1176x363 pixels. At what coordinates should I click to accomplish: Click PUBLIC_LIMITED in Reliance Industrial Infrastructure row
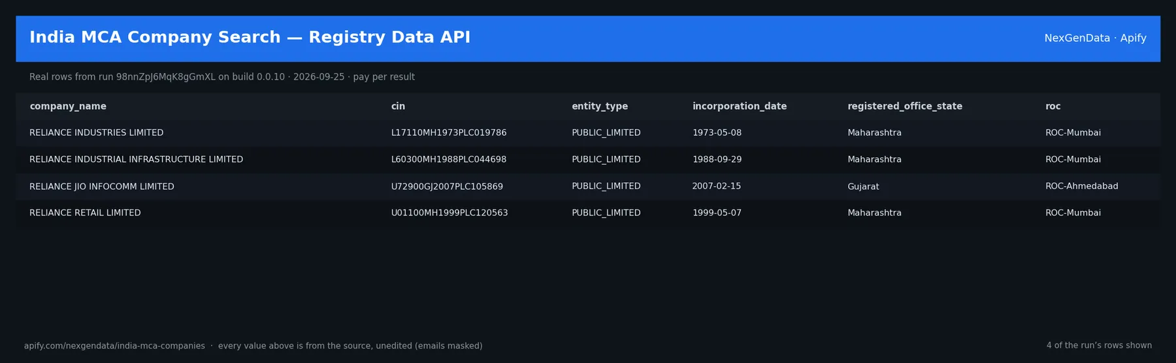[606, 159]
